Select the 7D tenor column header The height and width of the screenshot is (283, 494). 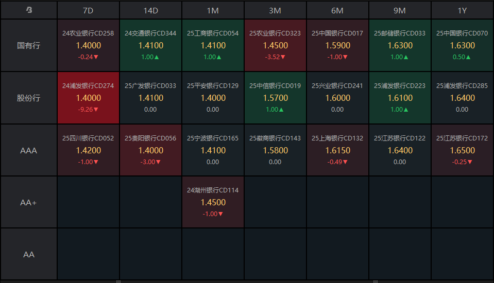click(88, 10)
